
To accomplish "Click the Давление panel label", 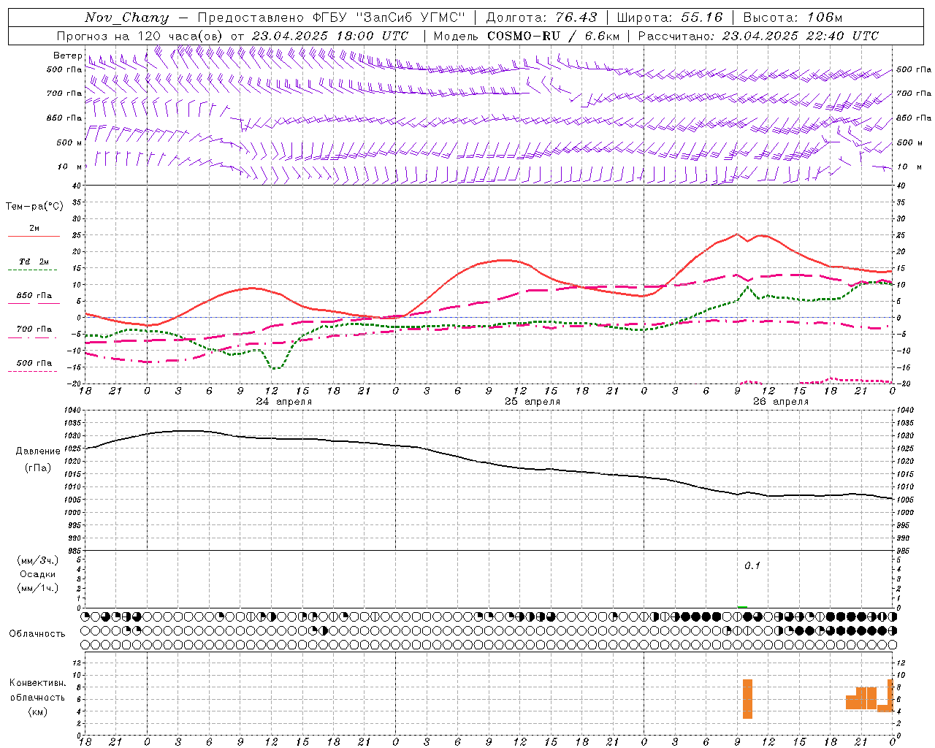I will coord(37,451).
